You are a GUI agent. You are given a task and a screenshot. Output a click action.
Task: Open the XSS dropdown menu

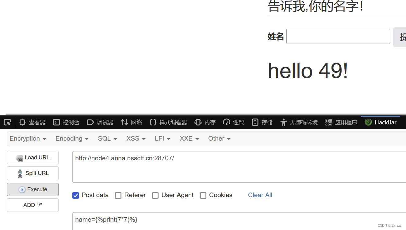136,138
